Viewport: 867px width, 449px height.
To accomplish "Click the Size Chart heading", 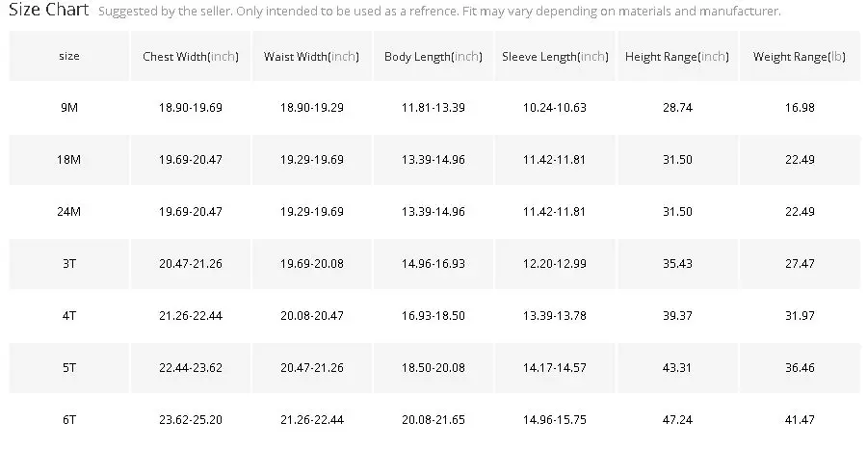I will click(x=48, y=12).
